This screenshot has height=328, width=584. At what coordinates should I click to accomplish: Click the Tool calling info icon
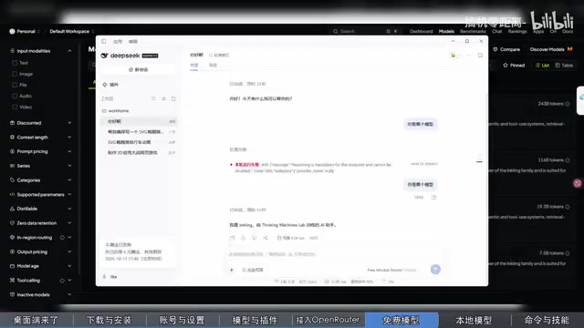click(62, 281)
